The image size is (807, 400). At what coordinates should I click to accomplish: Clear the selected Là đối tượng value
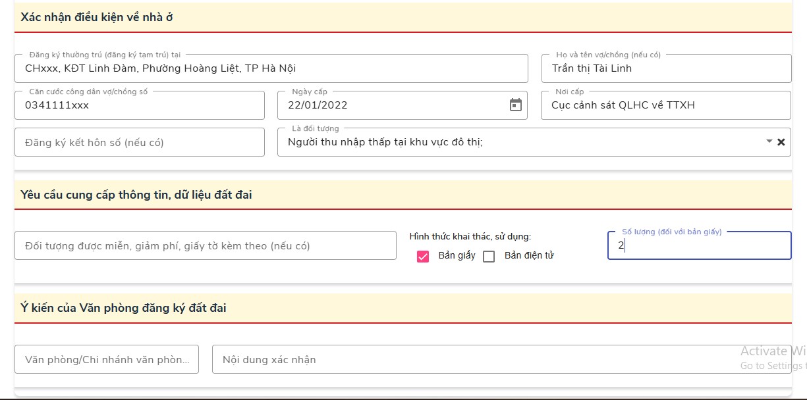(781, 142)
